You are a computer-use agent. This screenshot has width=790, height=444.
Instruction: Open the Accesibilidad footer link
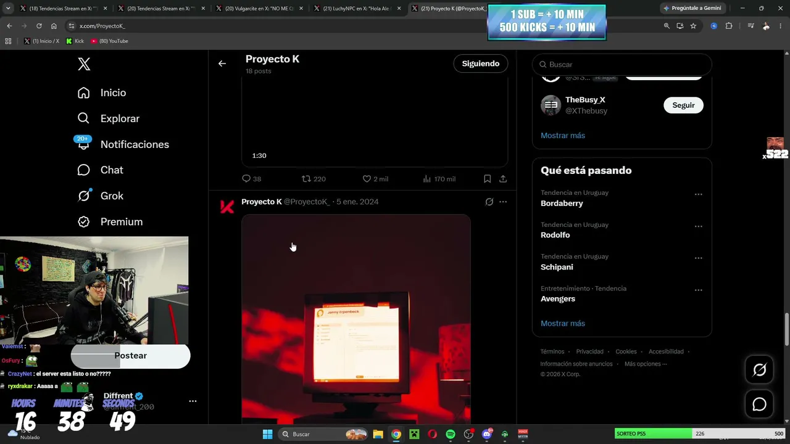666,351
